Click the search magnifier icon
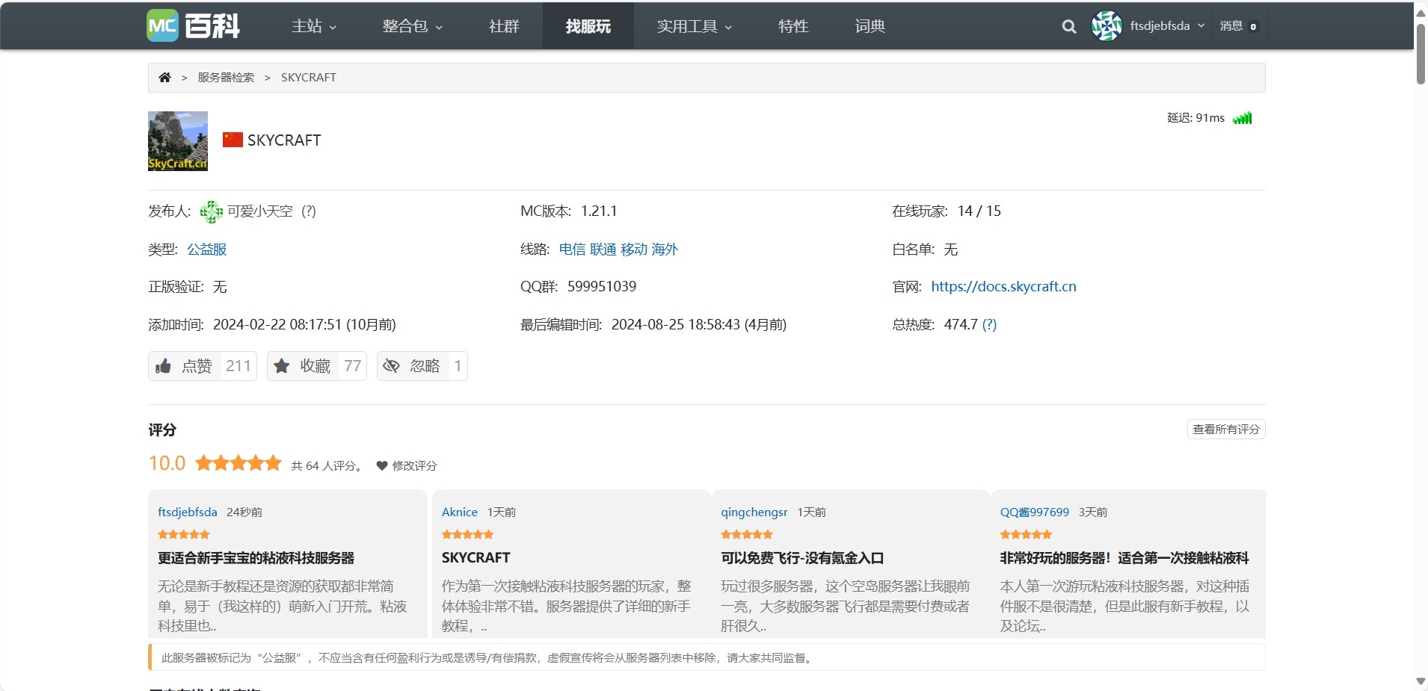 point(1069,26)
